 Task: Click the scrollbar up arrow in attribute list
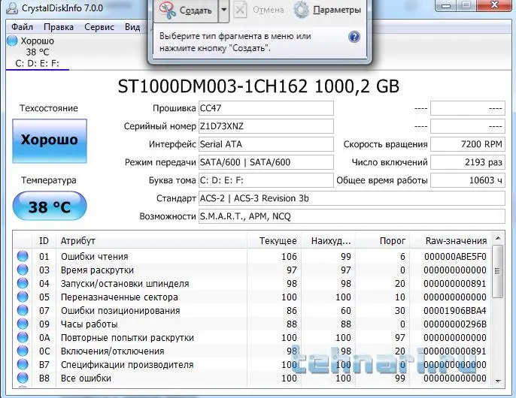coord(498,238)
